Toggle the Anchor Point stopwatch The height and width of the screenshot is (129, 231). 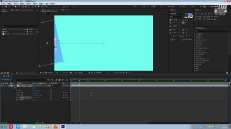(16, 90)
